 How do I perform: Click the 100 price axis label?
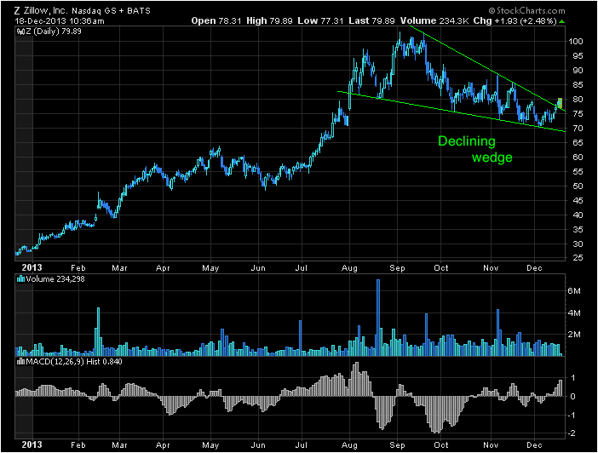576,41
